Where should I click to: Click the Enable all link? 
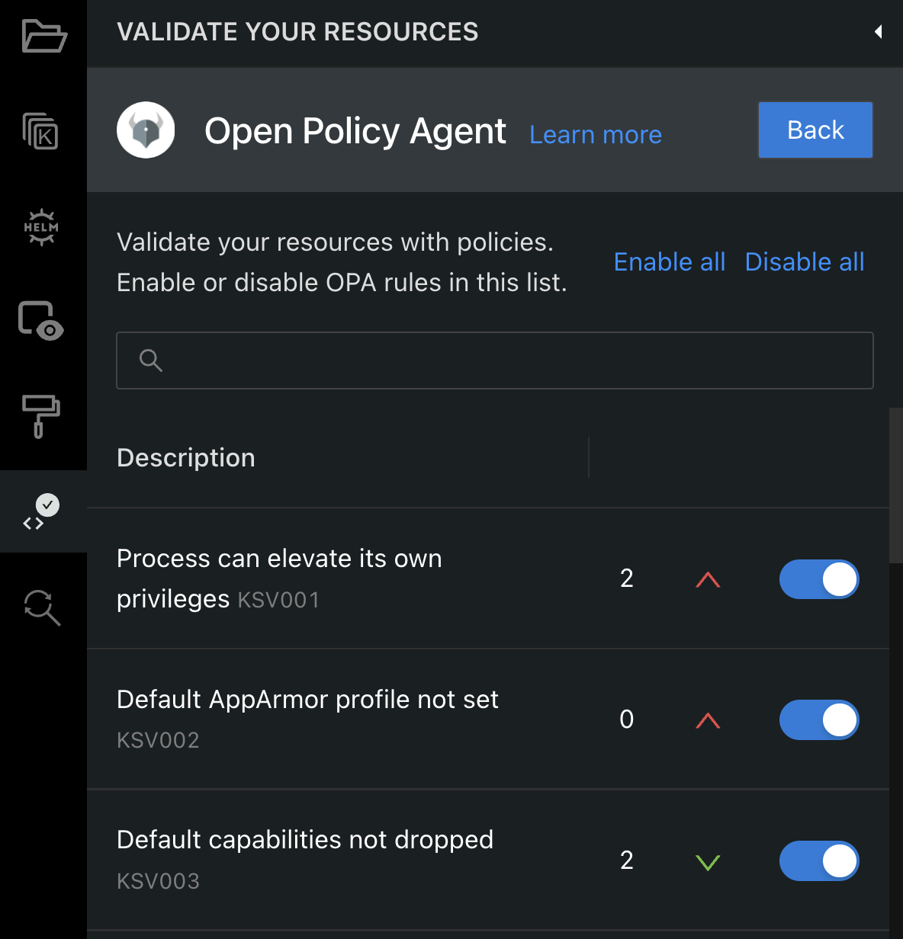point(670,262)
